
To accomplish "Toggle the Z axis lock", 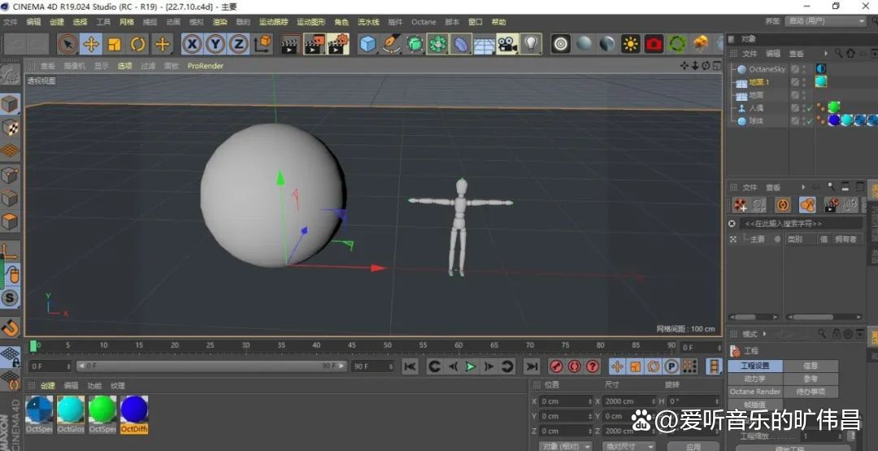I will [x=238, y=44].
